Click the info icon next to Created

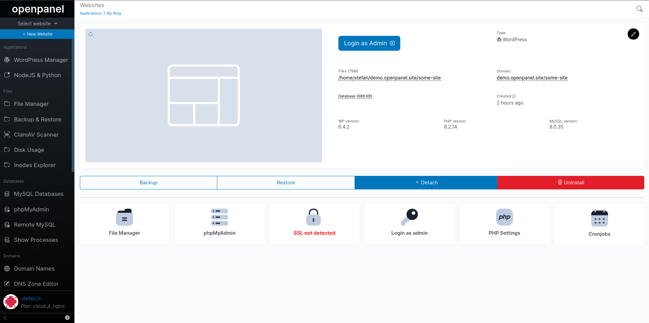coord(514,96)
